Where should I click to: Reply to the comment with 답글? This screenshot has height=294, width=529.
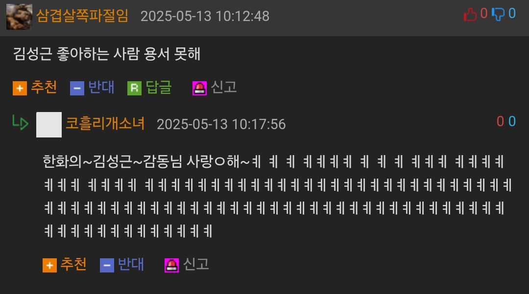[159, 87]
